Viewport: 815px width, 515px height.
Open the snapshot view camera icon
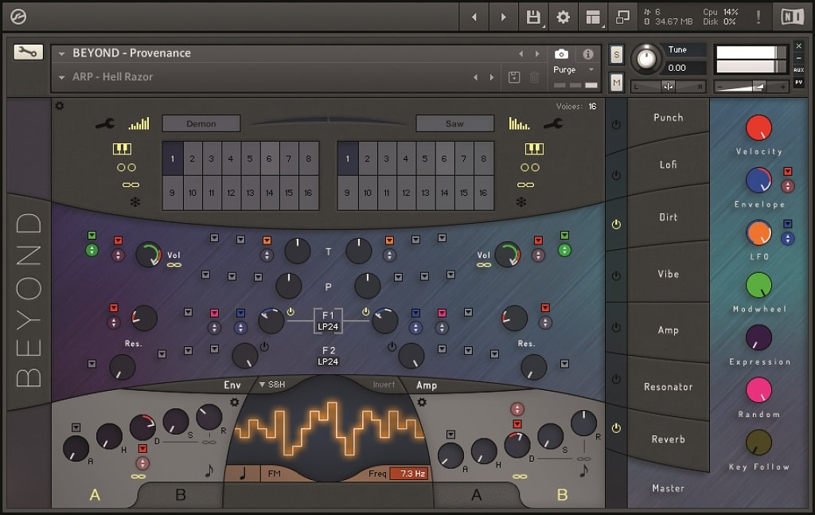561,54
